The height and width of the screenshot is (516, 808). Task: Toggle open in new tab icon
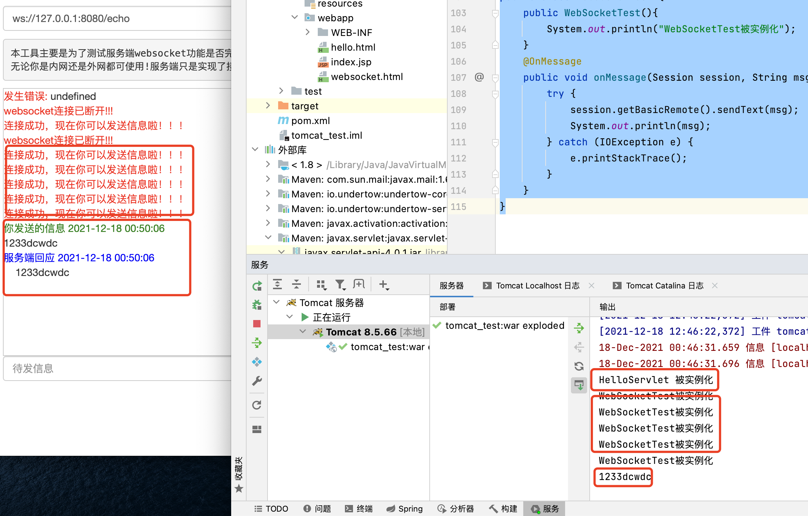tap(358, 284)
